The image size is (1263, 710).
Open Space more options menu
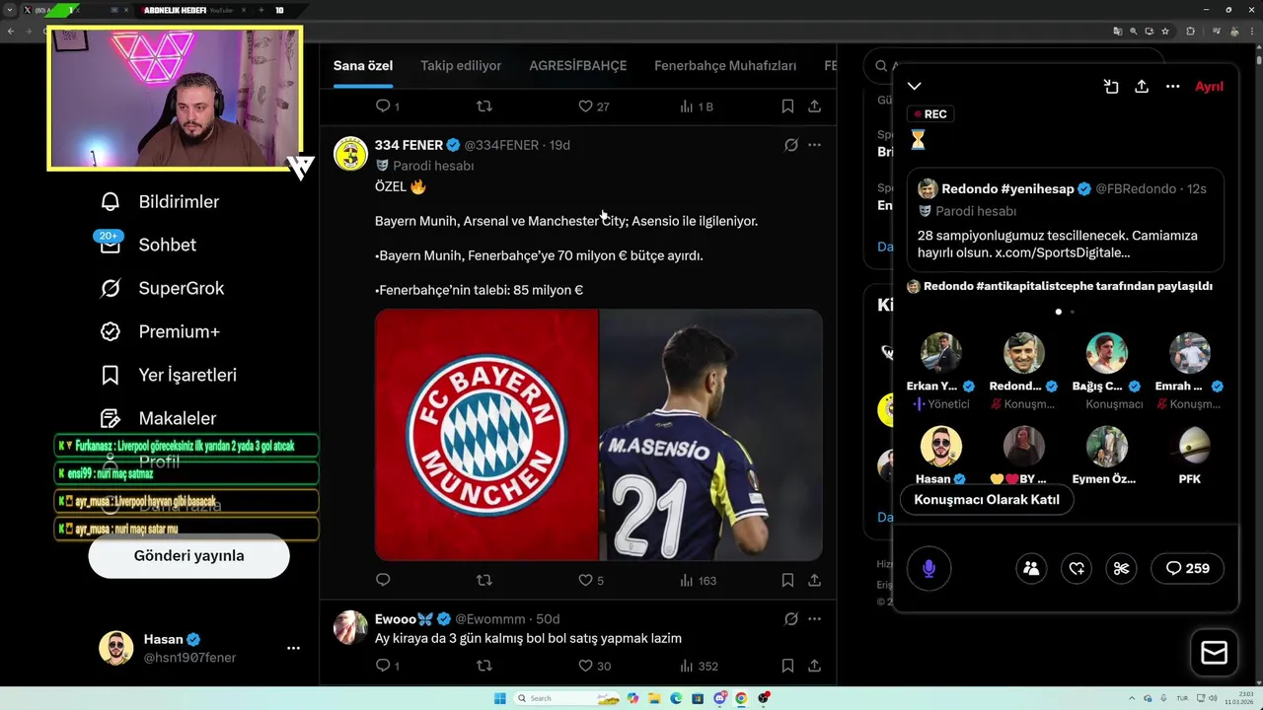[1172, 87]
